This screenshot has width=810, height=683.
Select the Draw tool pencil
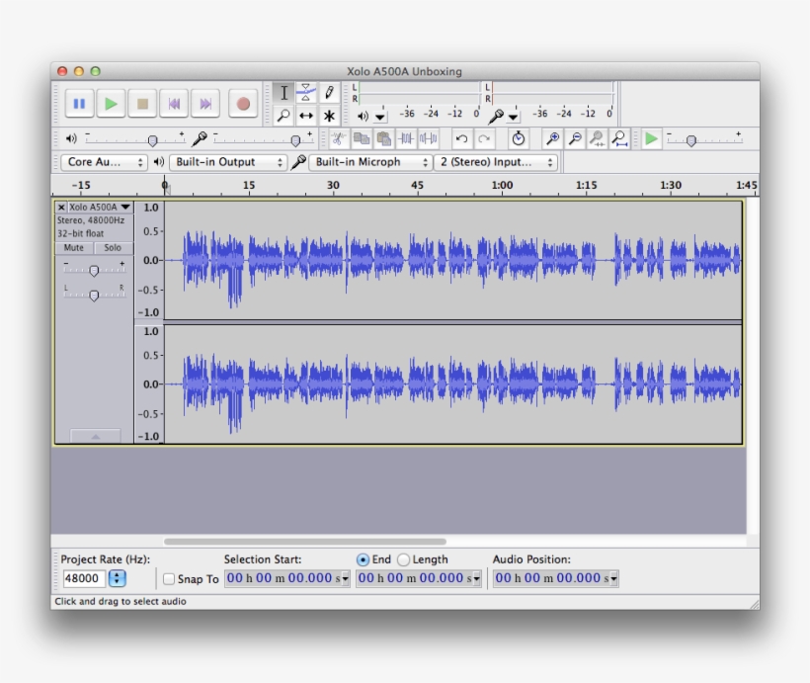[329, 92]
